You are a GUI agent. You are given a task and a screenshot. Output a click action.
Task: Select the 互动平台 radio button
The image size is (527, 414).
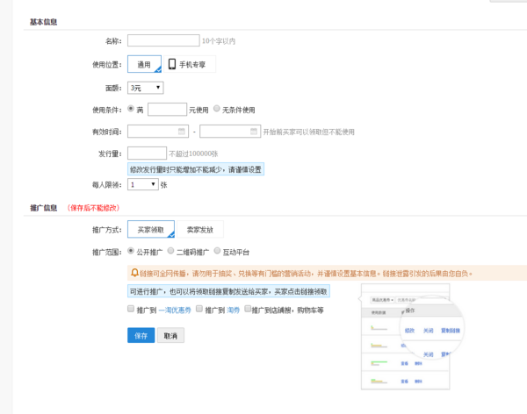click(217, 251)
